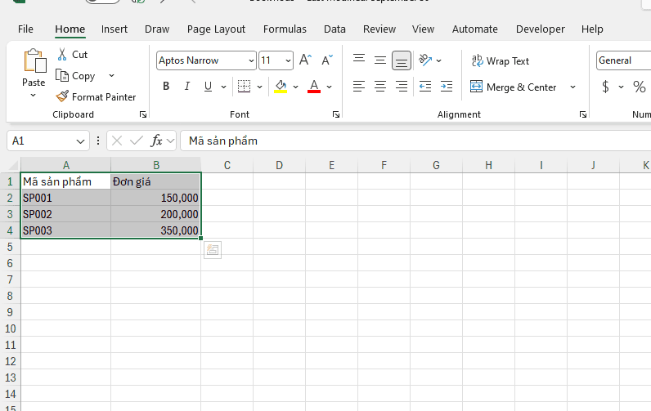
Task: Open the font name Aptos Narrow dropdown
Action: click(x=251, y=60)
